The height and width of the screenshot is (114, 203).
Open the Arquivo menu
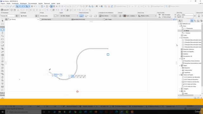click(3, 3)
